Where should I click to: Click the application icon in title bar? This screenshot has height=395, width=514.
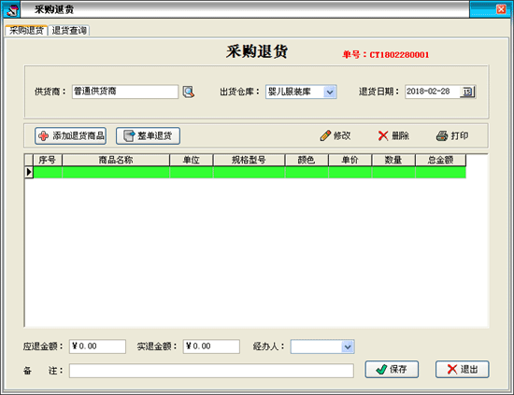pos(12,10)
